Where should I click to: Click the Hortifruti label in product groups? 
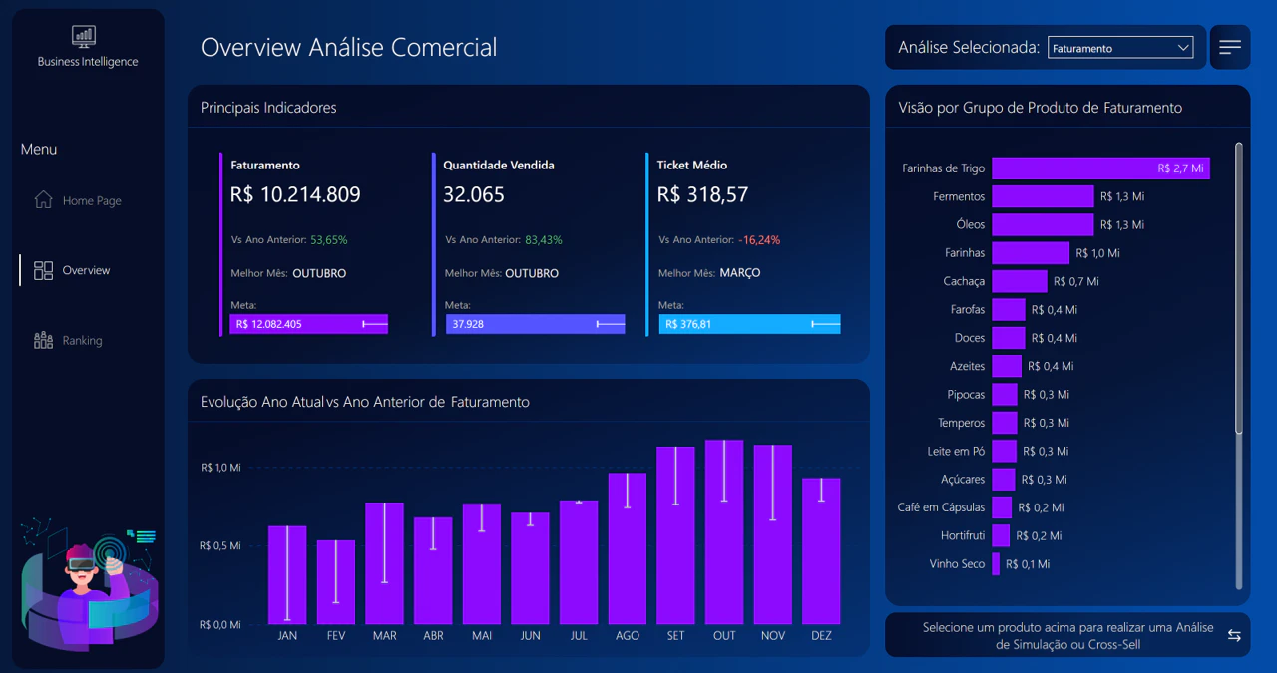point(963,536)
